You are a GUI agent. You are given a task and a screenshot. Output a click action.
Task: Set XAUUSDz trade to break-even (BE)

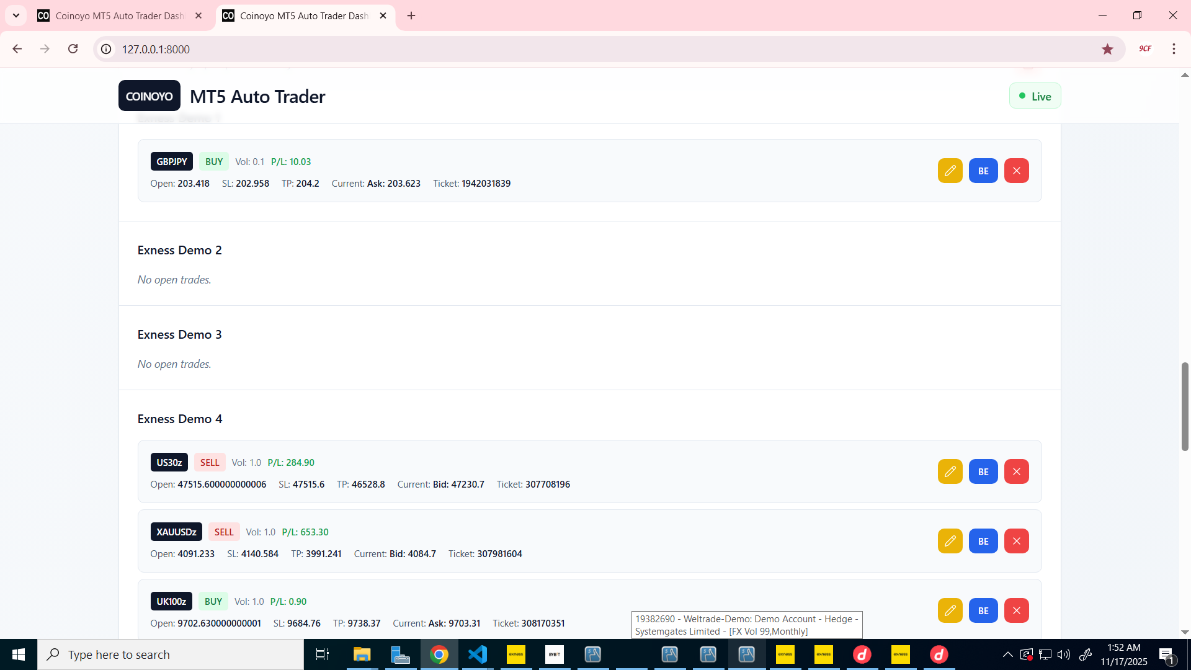(x=983, y=541)
